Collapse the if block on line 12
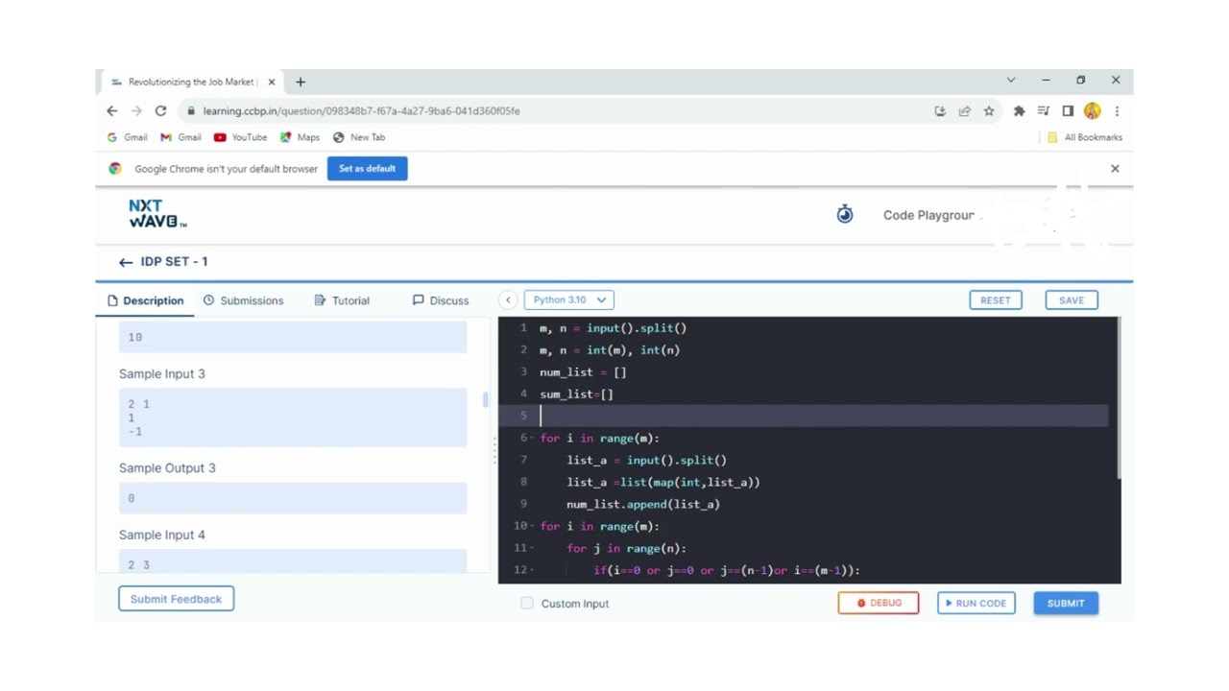This screenshot has height=691, width=1229. click(532, 571)
